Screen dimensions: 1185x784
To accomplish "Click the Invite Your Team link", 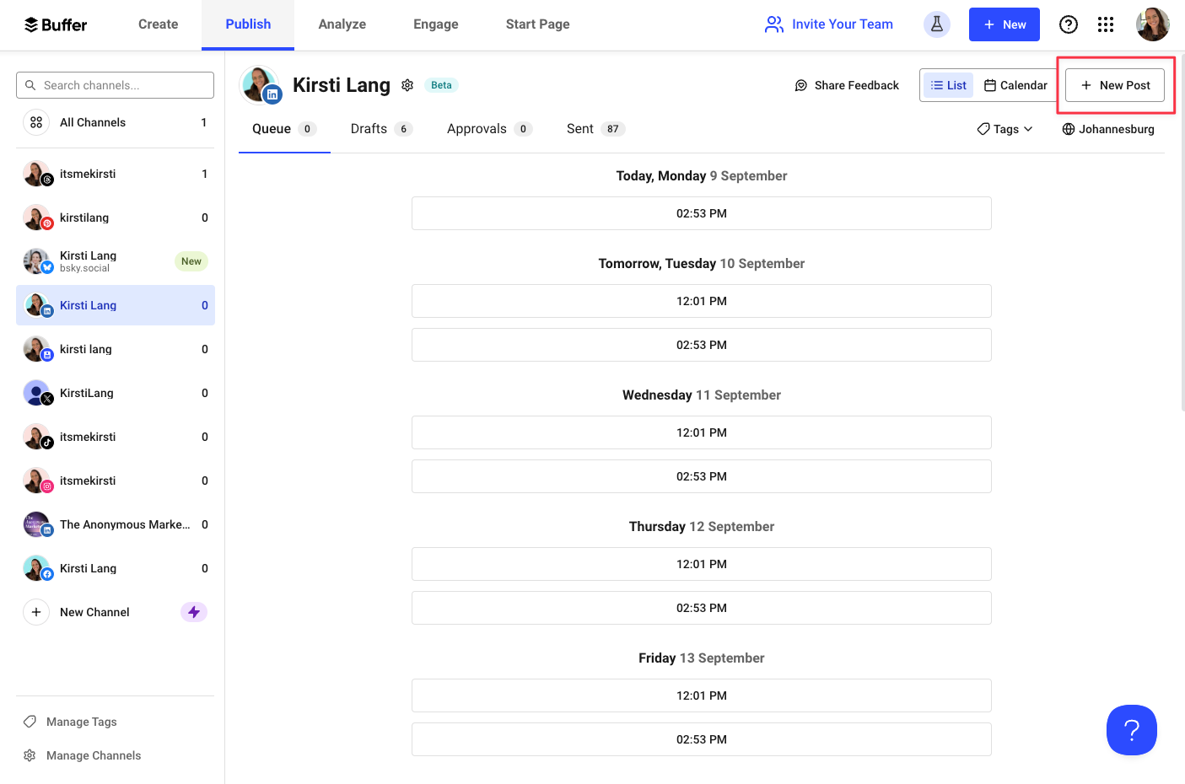I will (829, 24).
